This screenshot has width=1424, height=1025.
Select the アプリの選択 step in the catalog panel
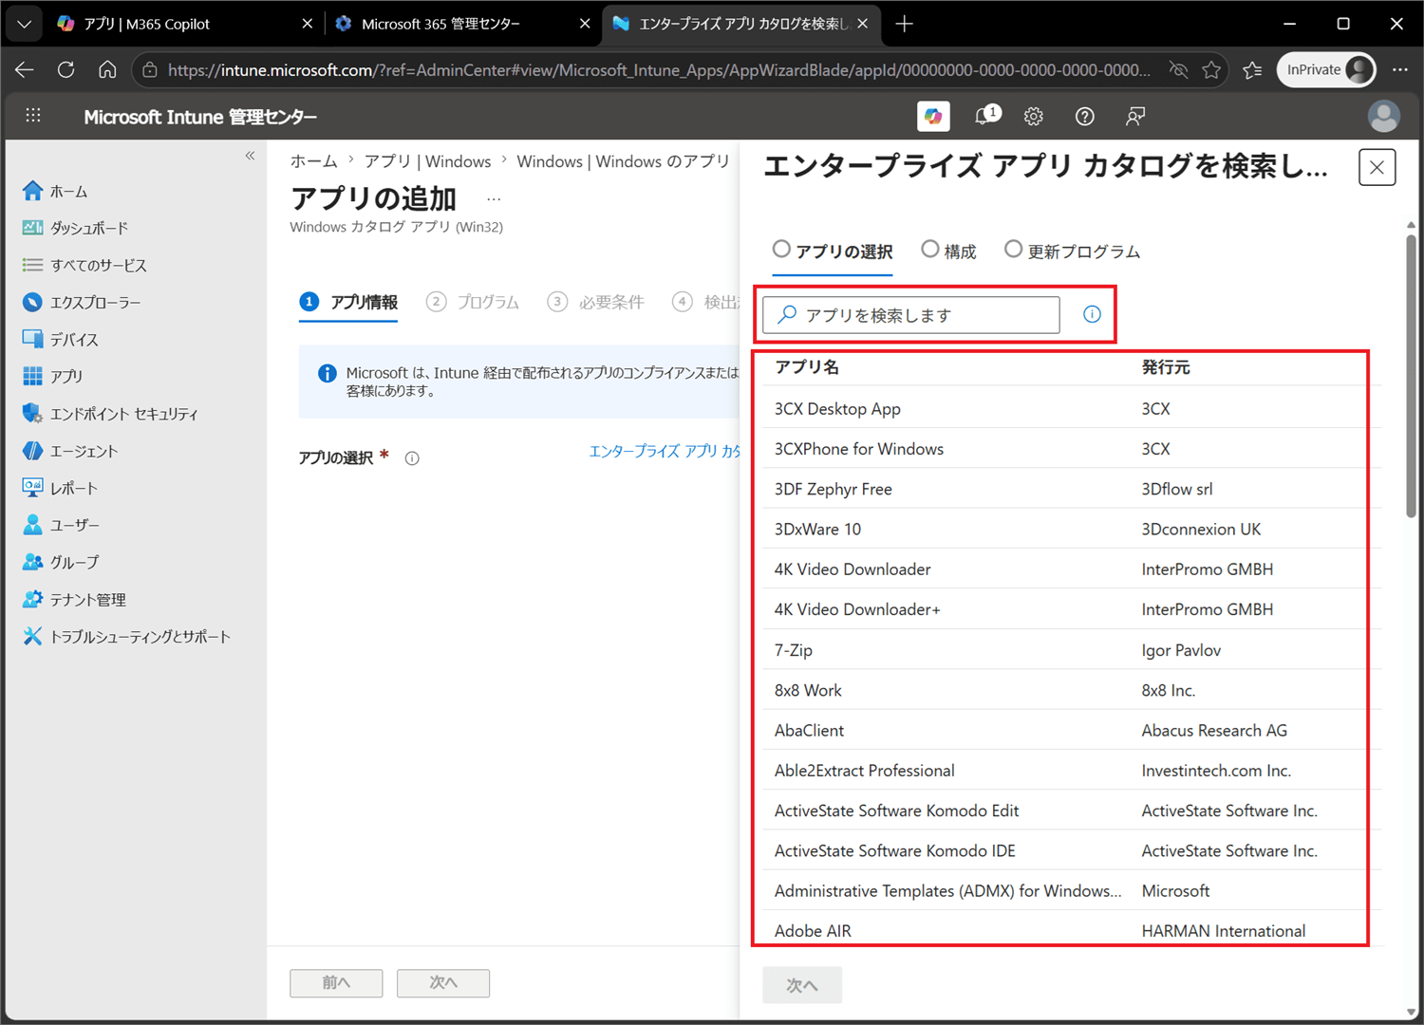[833, 251]
